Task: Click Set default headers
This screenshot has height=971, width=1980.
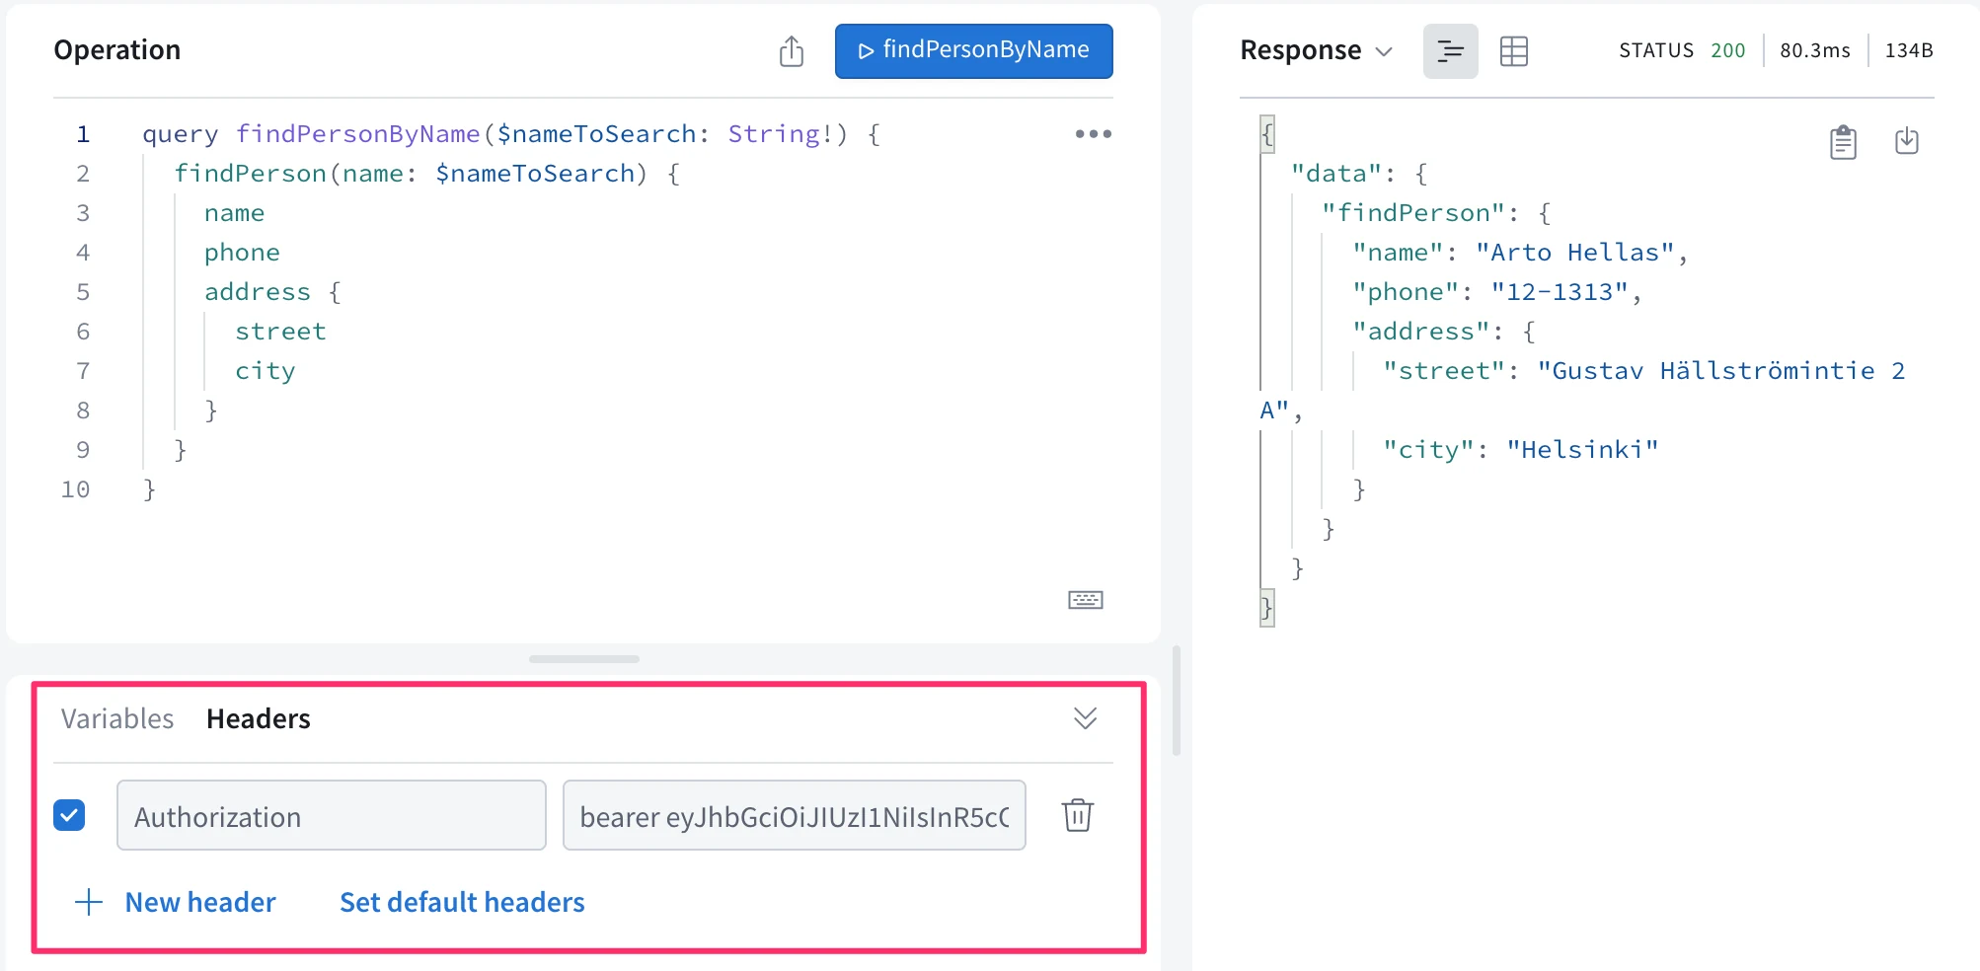Action: (462, 902)
